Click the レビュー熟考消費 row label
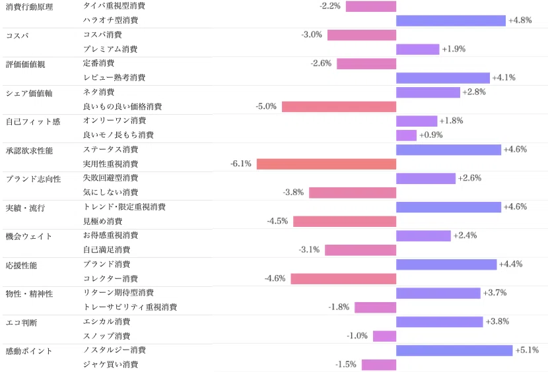 114,78
